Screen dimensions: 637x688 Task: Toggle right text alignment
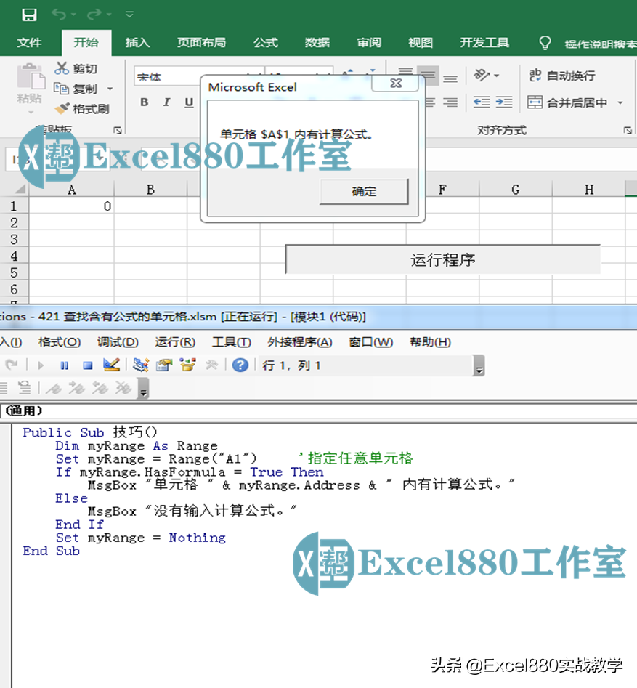pos(450,102)
